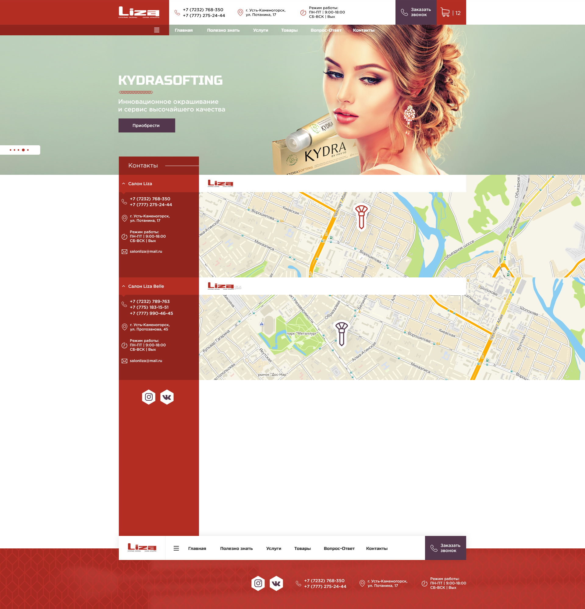
Task: Click the VK icon in footer
Action: coord(276,583)
